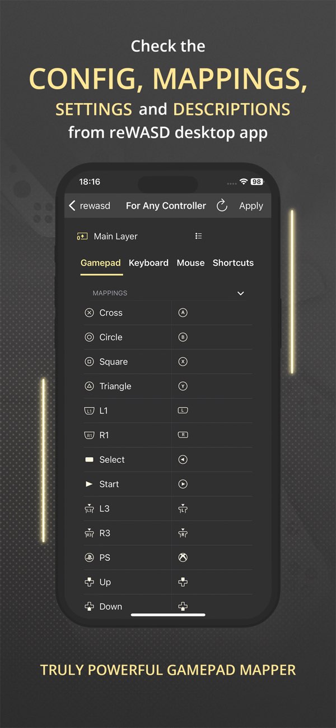Screen dimensions: 336x728
Task: Tap the Y button mapping for Triangle
Action: pyautogui.click(x=183, y=386)
